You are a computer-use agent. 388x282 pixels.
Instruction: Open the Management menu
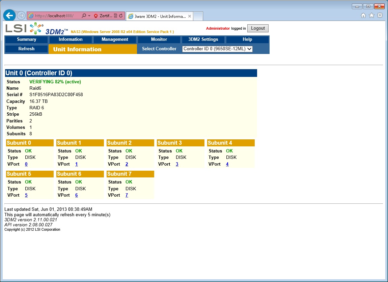click(115, 39)
